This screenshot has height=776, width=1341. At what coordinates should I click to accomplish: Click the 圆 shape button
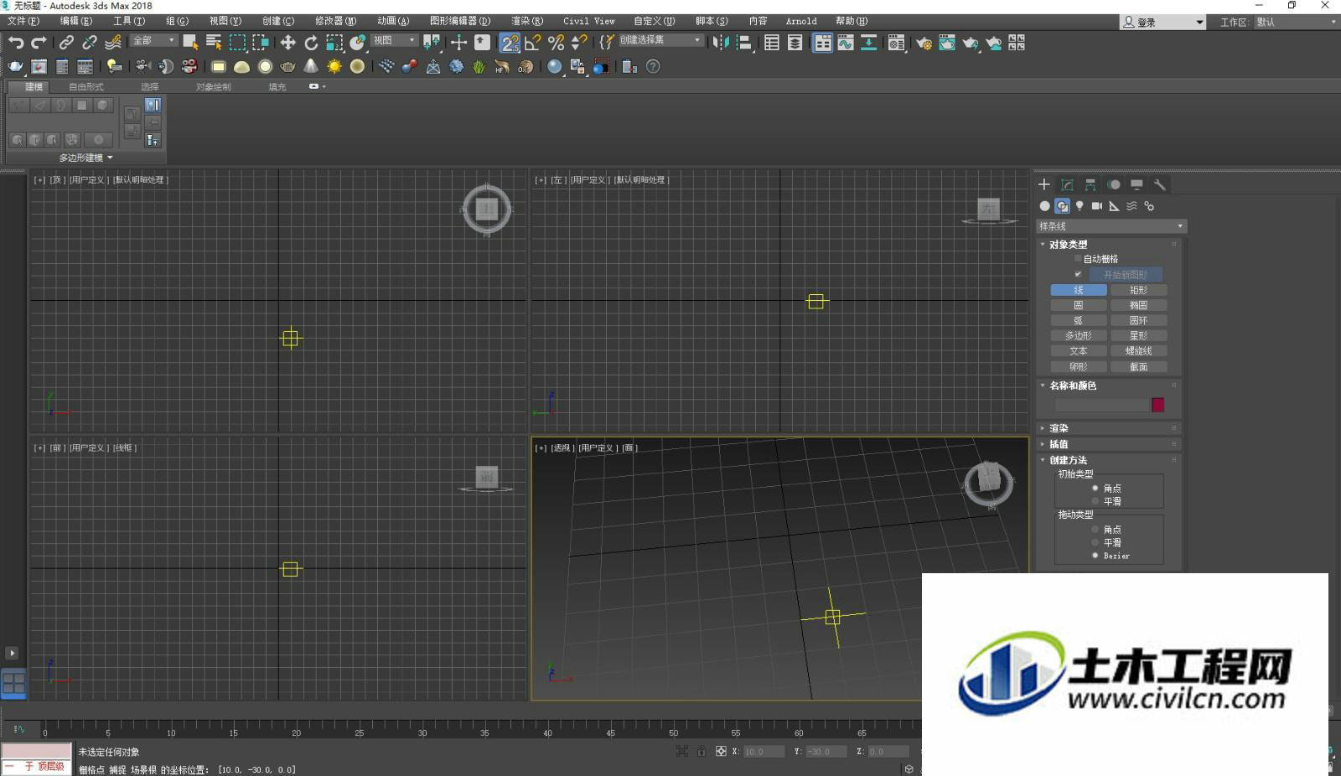coord(1079,305)
